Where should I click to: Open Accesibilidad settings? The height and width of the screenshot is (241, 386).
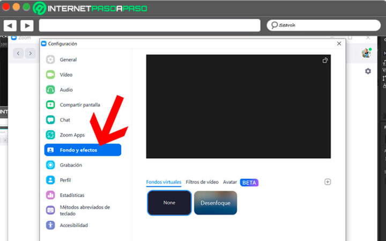pyautogui.click(x=73, y=225)
